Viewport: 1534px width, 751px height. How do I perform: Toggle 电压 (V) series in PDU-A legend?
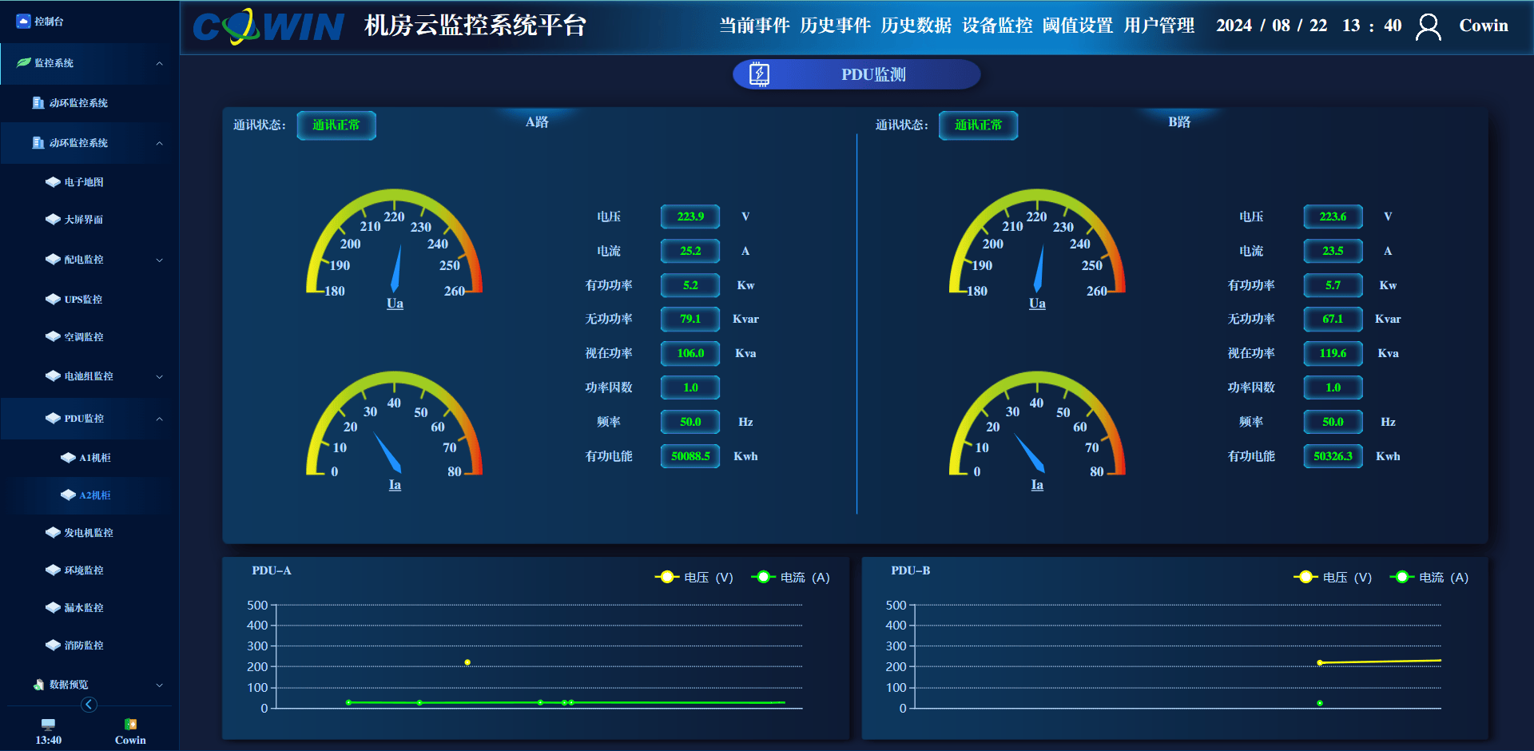click(x=693, y=577)
